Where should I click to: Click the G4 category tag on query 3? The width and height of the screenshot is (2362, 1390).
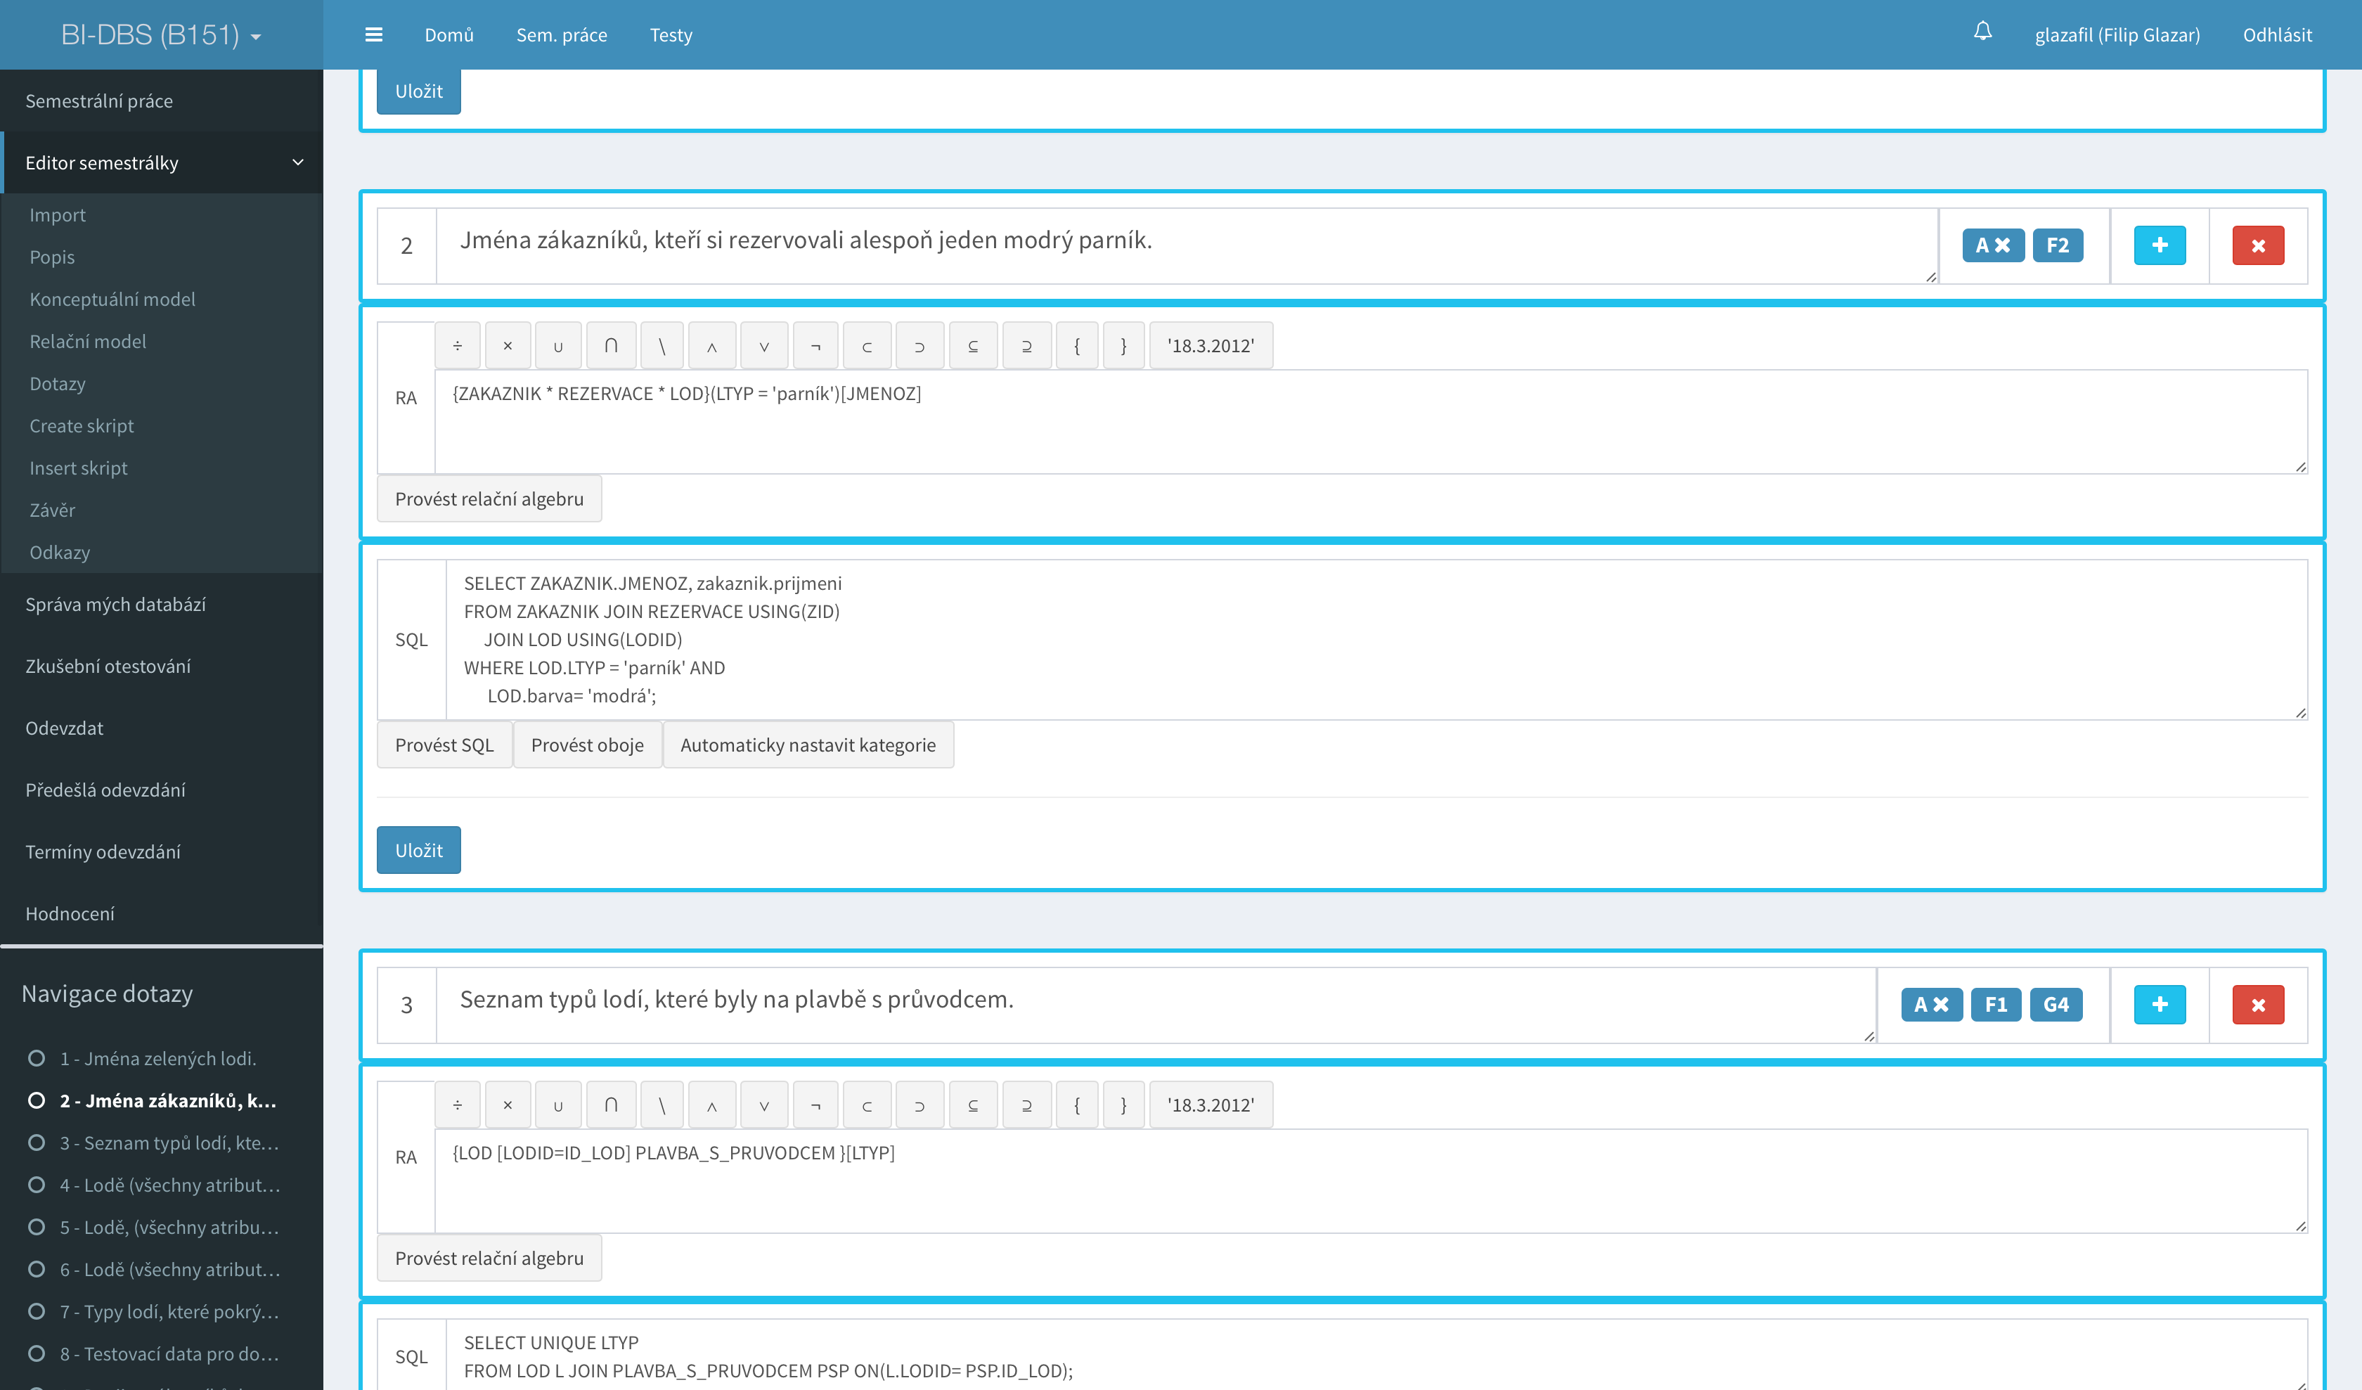coord(2056,1005)
